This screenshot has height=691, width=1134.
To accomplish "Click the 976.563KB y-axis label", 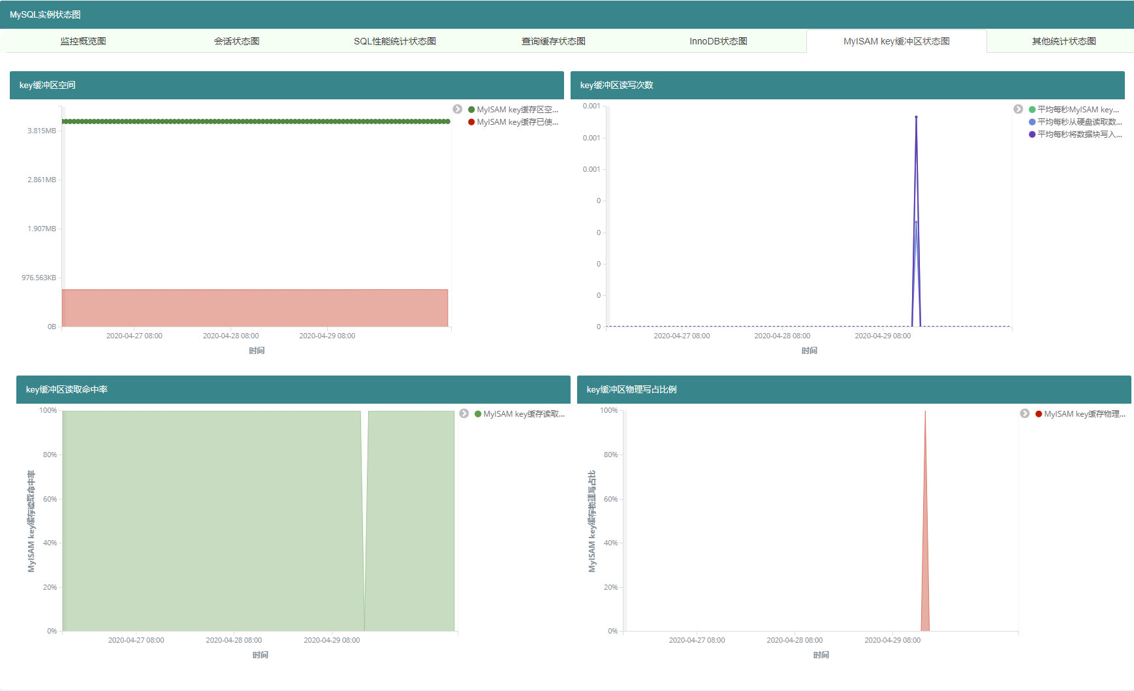I will pyautogui.click(x=39, y=278).
